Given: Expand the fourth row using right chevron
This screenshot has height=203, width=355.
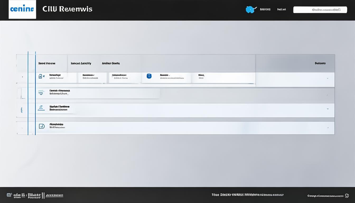Looking at the screenshot, I should pos(328,128).
